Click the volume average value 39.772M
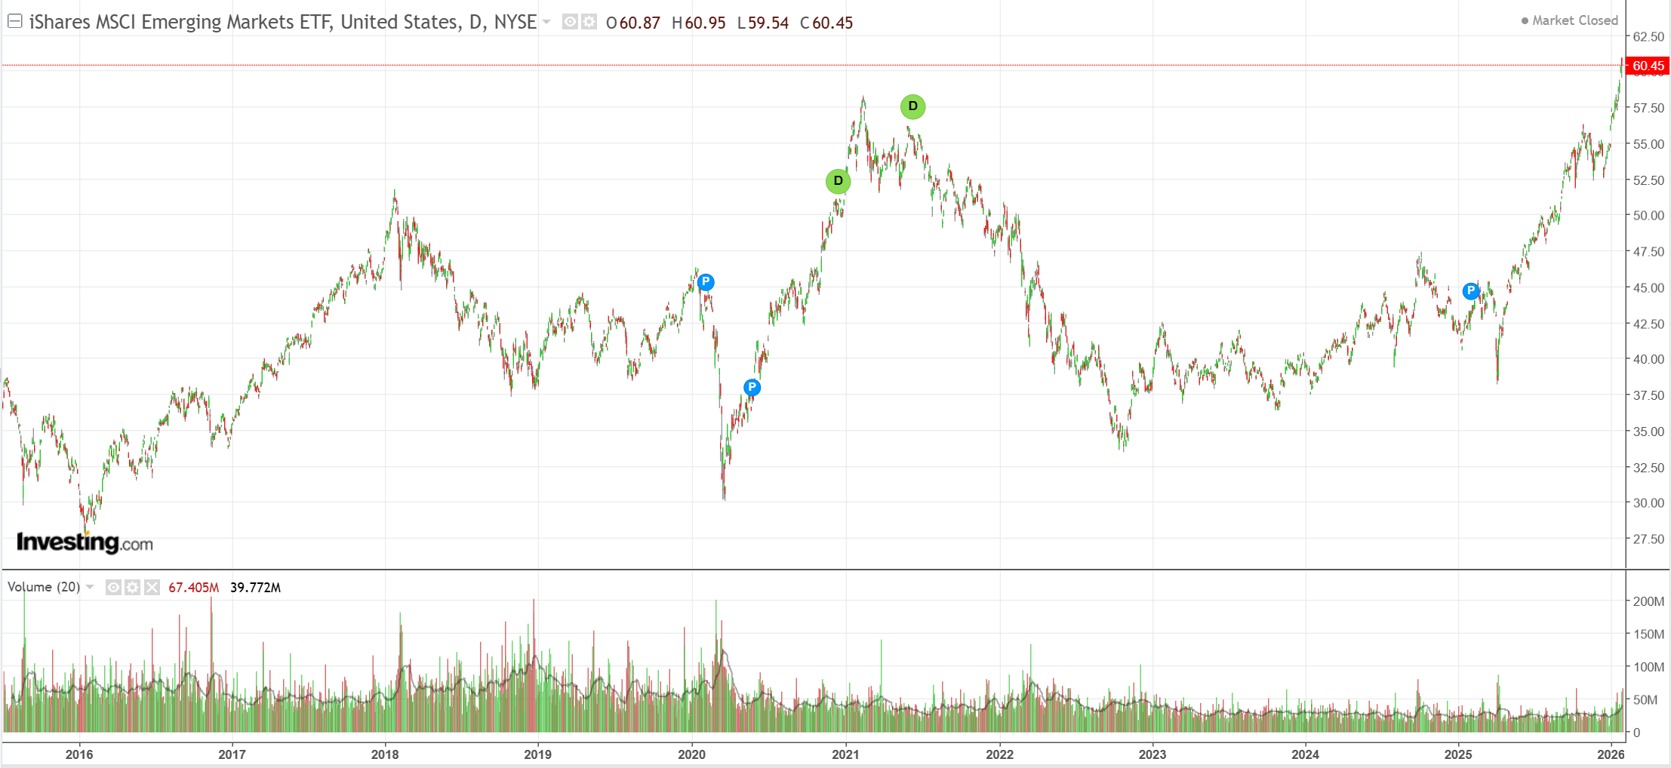This screenshot has height=768, width=1671. point(255,588)
